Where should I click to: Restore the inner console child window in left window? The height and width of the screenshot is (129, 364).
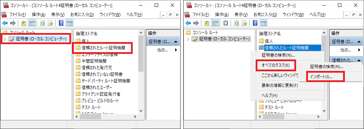(x=170, y=15)
